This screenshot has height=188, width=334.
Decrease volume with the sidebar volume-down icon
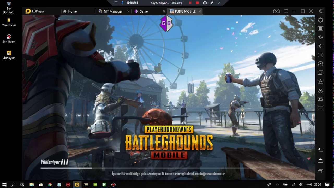[x=320, y=46]
